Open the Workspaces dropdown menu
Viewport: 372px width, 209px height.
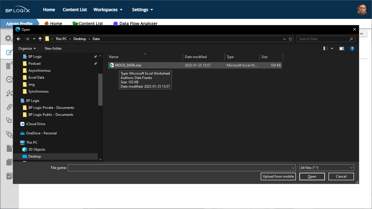[x=108, y=10]
